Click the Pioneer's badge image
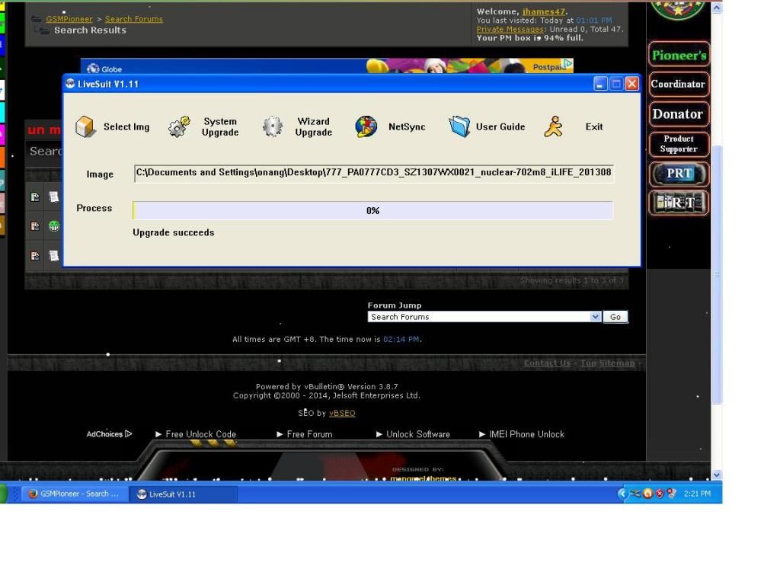This screenshot has height=585, width=780. tap(679, 55)
